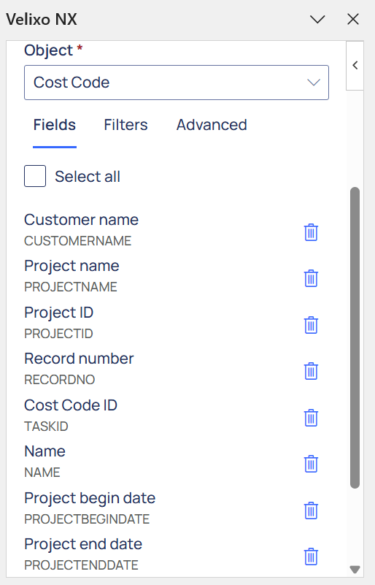Screen dimensions: 375x585
Task: Remove the Project end date field
Action: click(311, 557)
